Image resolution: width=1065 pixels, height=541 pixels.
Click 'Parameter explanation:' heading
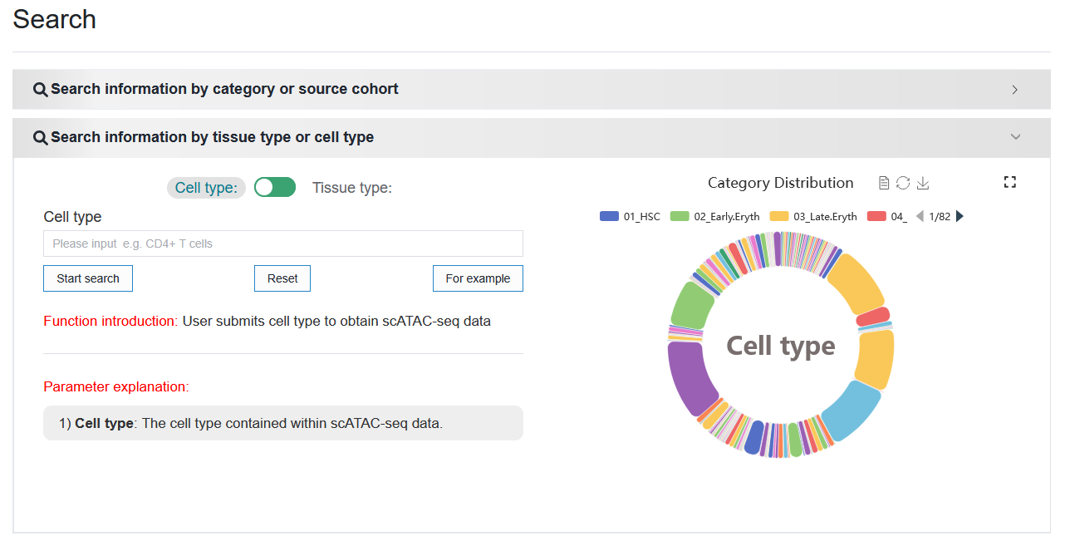point(116,386)
